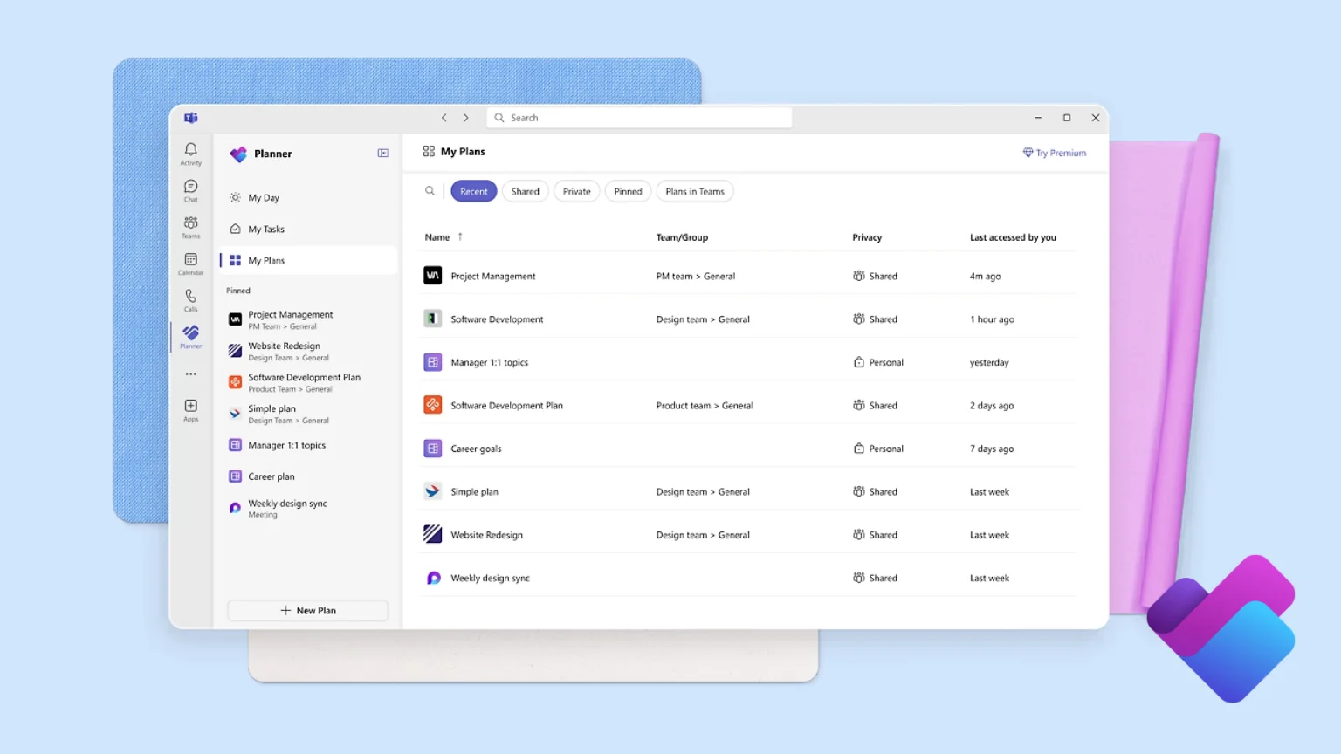Image resolution: width=1341 pixels, height=754 pixels.
Task: Open pinned Software Development Plan in sidebar
Action: pyautogui.click(x=308, y=382)
